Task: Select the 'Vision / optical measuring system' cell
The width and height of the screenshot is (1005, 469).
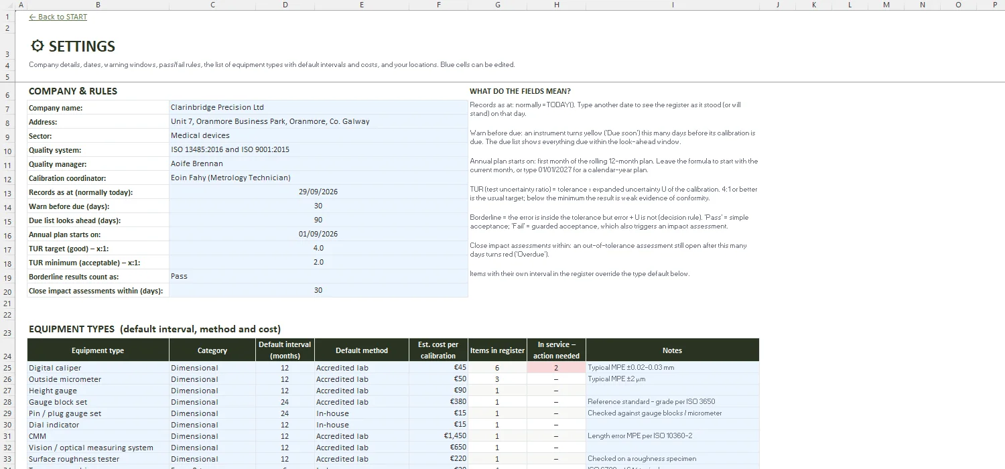Action: (98, 448)
